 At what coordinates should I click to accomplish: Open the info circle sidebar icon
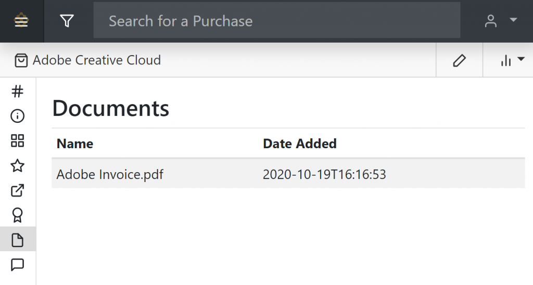[17, 116]
